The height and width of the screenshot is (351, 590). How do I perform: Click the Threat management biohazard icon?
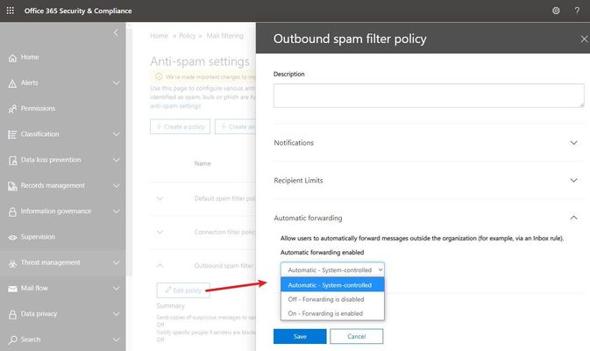point(12,263)
